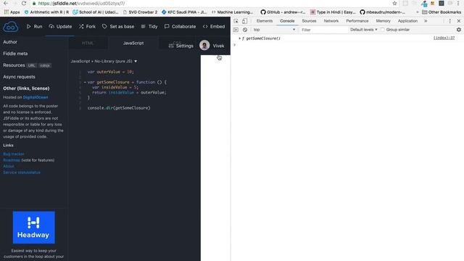
Task: Select Other (links, license) section
Action: 26,88
